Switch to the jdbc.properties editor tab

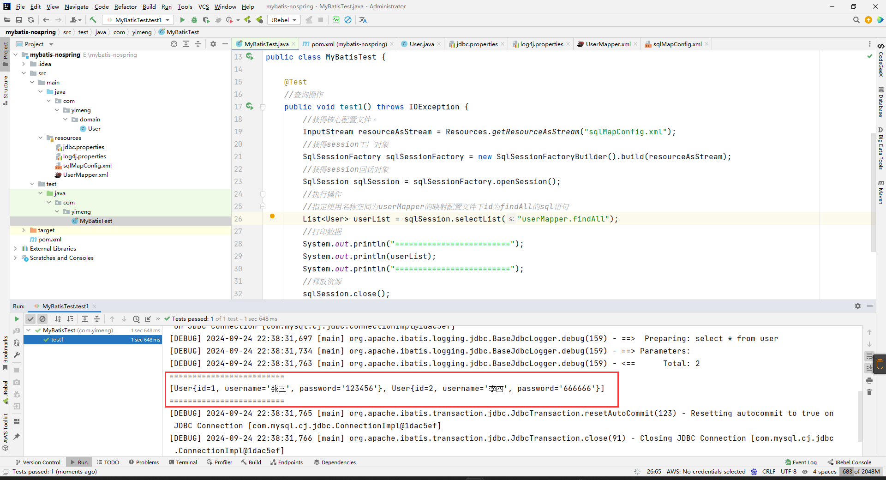click(x=477, y=44)
